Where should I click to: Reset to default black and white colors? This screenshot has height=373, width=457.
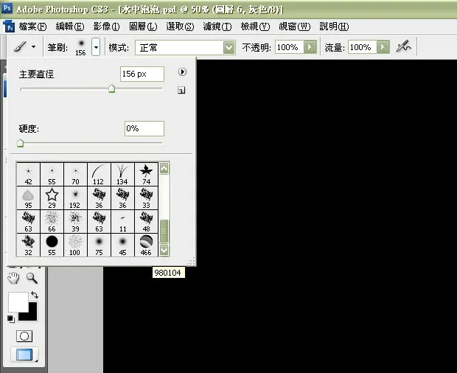click(11, 318)
